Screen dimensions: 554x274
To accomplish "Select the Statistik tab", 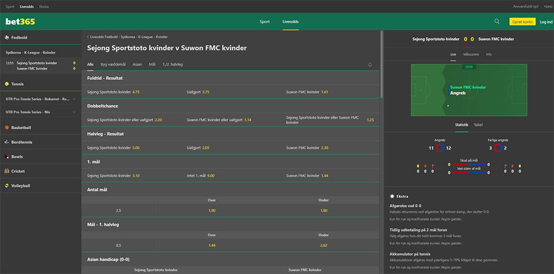I will [x=461, y=125].
